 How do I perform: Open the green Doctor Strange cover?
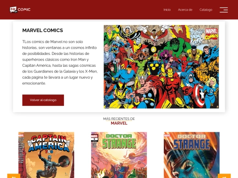pos(119,155)
